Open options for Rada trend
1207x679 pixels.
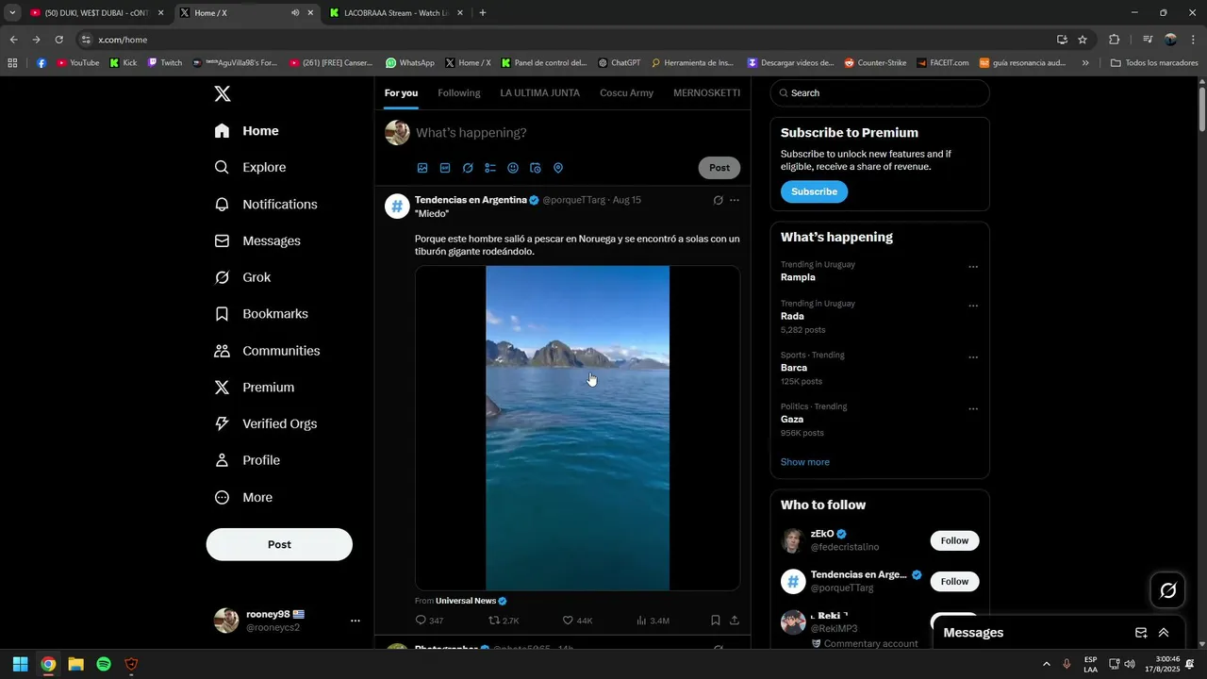(973, 306)
